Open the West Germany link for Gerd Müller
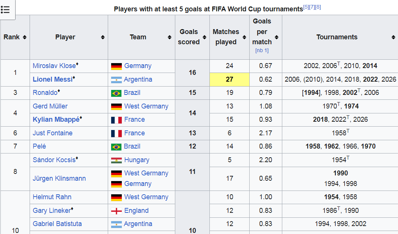The height and width of the screenshot is (234, 398). click(146, 106)
